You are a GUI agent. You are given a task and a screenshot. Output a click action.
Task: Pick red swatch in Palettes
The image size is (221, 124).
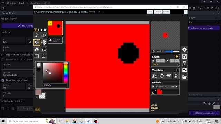coord(160,92)
